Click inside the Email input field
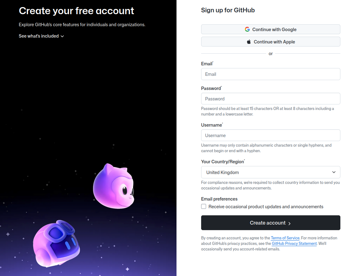Image resolution: width=357 pixels, height=276 pixels. 270,74
